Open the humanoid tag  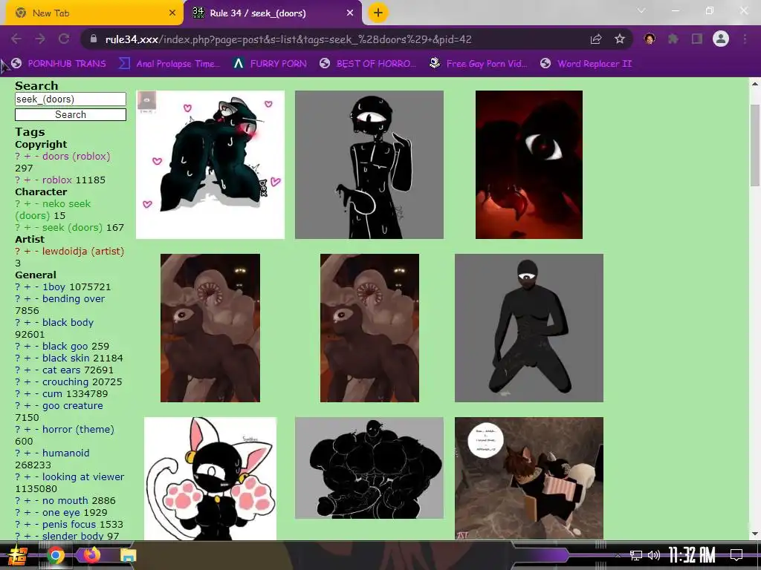65,453
